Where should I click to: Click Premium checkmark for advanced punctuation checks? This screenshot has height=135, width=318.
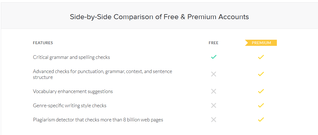click(261, 74)
